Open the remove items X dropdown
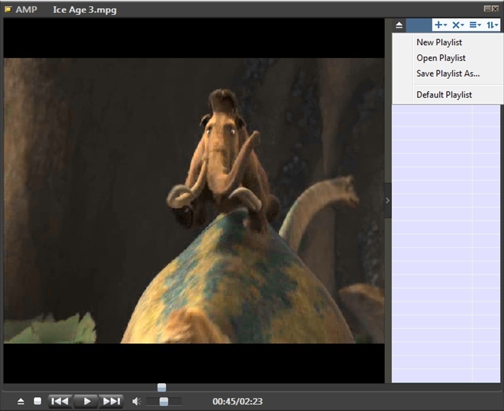This screenshot has width=504, height=411. click(458, 25)
